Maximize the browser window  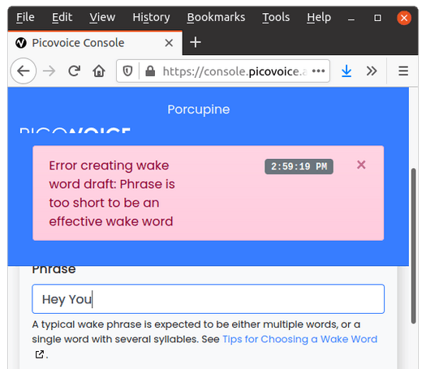pyautogui.click(x=377, y=18)
